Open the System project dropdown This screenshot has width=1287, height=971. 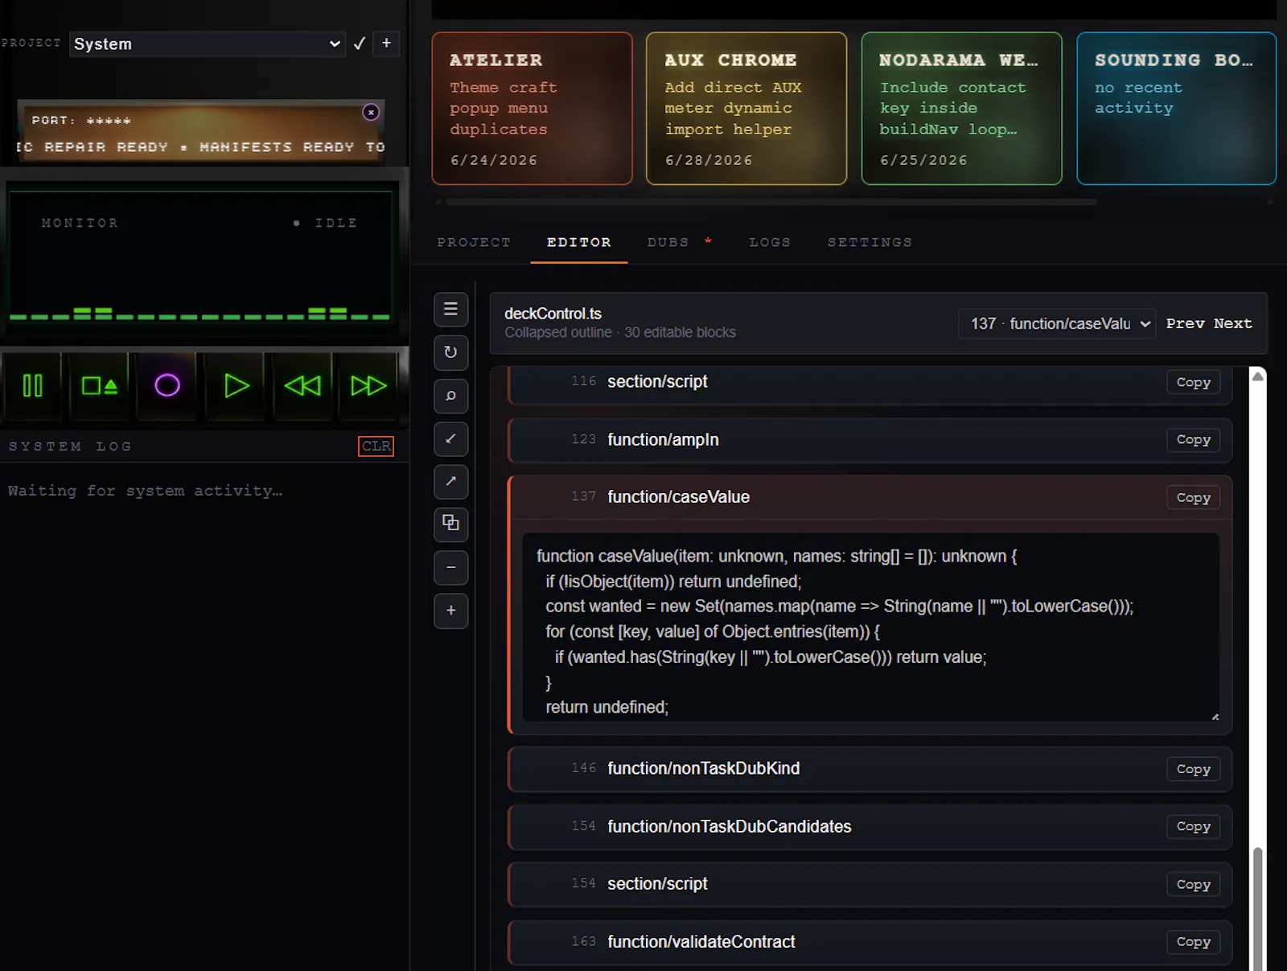click(208, 43)
